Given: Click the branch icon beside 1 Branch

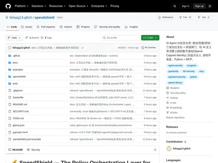Looking at the screenshot, I should click(x=27, y=38).
